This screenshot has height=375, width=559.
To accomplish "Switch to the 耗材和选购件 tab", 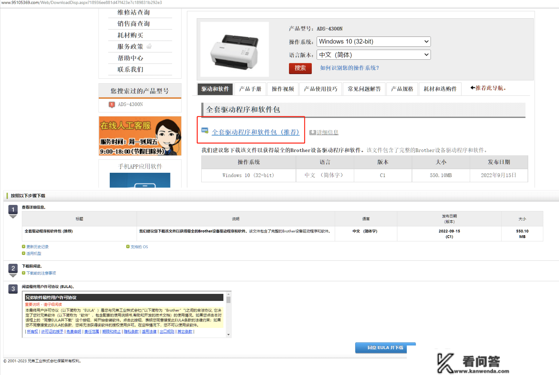I will 440,89.
